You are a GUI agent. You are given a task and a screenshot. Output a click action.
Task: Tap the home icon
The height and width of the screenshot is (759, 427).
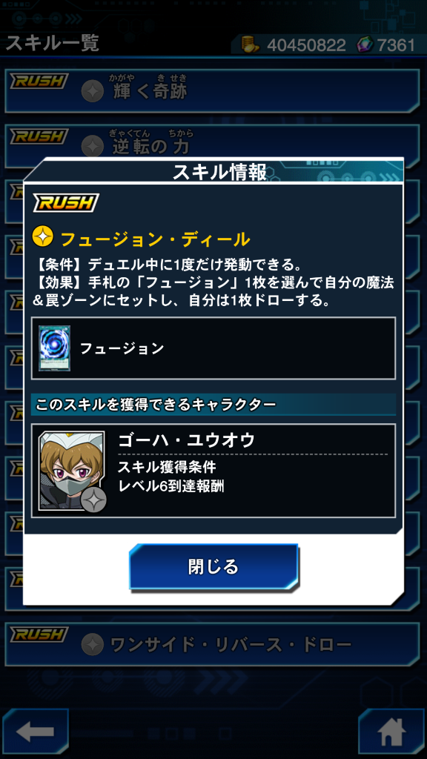[x=391, y=733]
